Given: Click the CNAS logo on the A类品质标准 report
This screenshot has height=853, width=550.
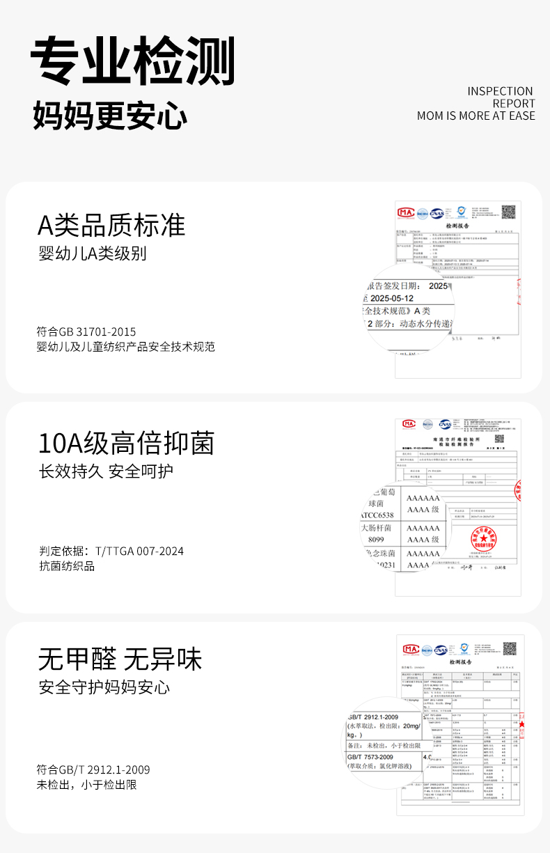Looking at the screenshot, I should coord(437,212).
